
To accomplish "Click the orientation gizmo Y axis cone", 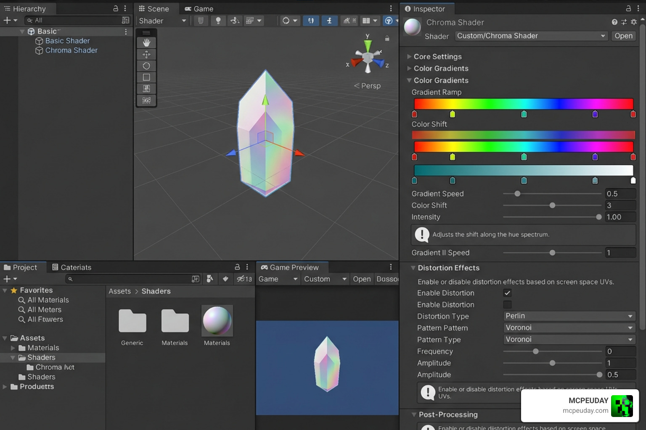I will [x=368, y=45].
